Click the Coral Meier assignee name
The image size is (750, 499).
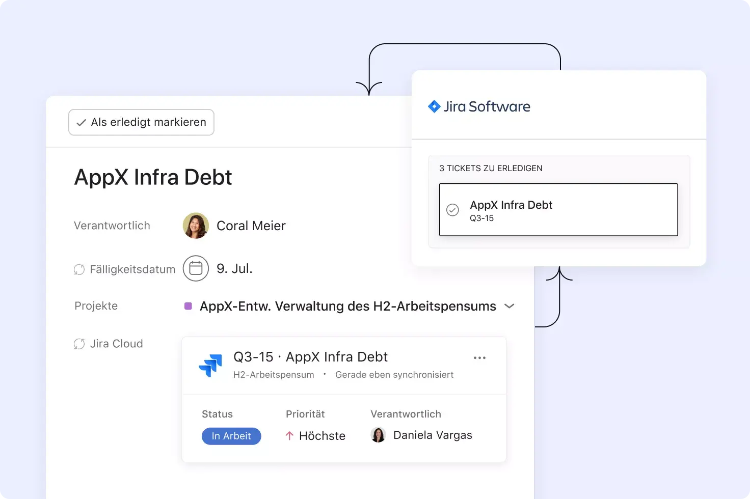251,226
